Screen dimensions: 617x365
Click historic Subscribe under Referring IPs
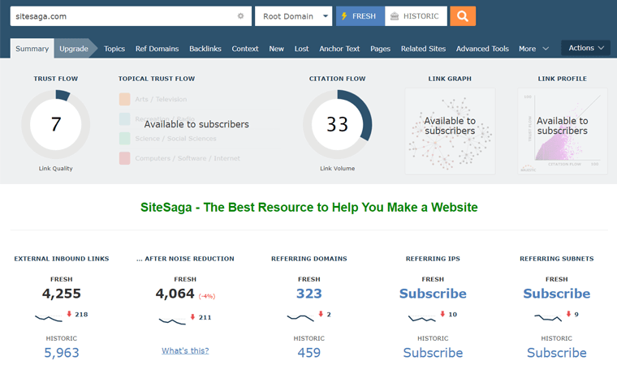433,353
